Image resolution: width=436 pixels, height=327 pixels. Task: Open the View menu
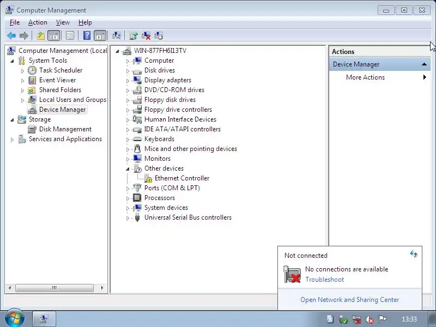click(x=63, y=22)
